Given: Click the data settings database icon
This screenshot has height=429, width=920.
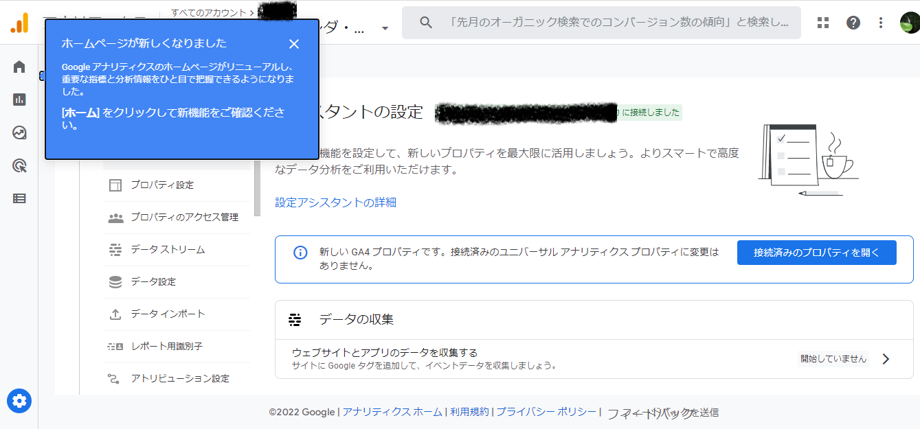Looking at the screenshot, I should tap(115, 282).
